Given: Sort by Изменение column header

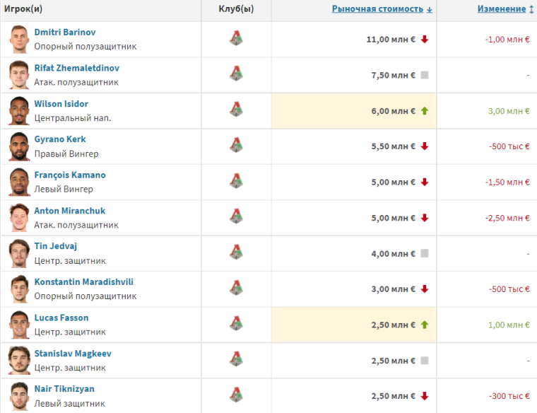Looking at the screenshot, I should pyautogui.click(x=501, y=9).
